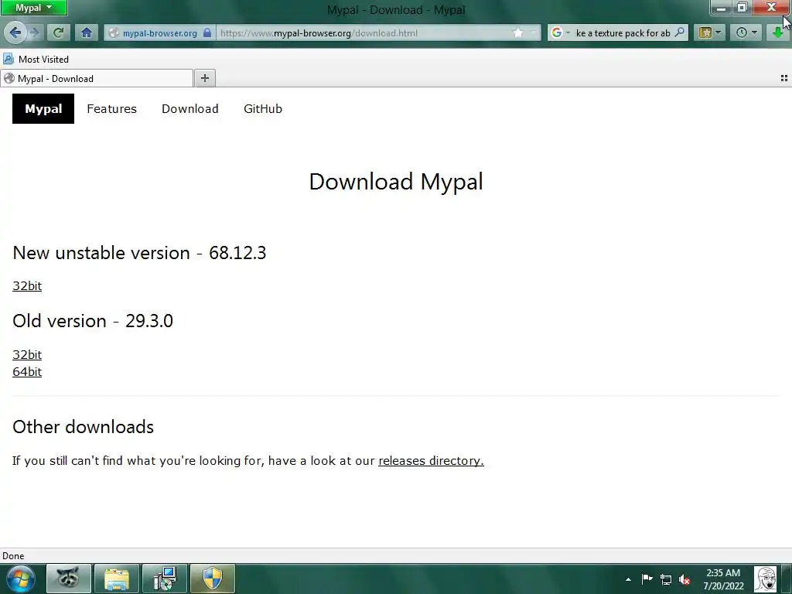
Task: Open the list all tabs grid icon
Action: 784,78
